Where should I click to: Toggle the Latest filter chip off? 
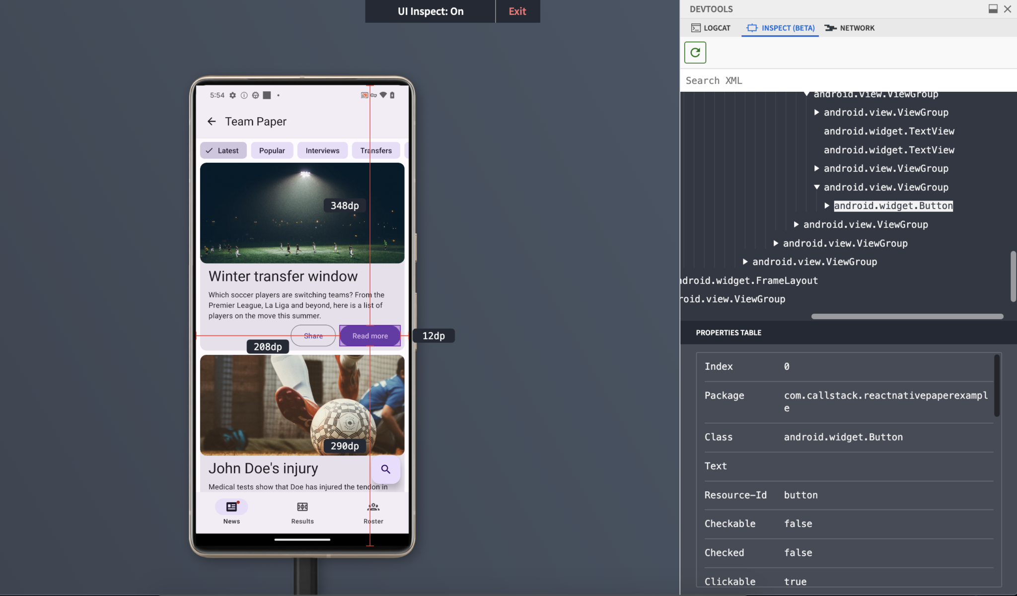click(x=223, y=150)
